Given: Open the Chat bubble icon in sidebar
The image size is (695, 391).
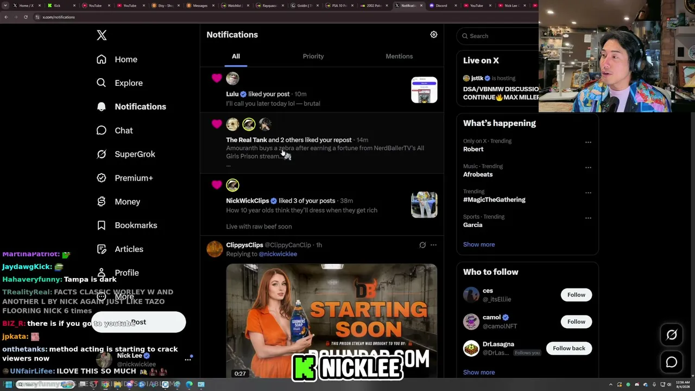Looking at the screenshot, I should (102, 130).
